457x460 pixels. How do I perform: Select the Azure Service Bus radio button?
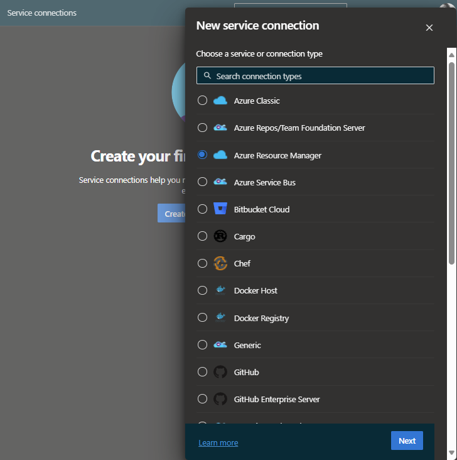pyautogui.click(x=202, y=182)
